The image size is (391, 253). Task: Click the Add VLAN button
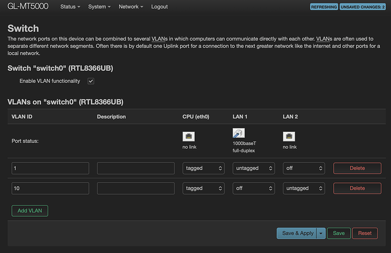pyautogui.click(x=30, y=211)
